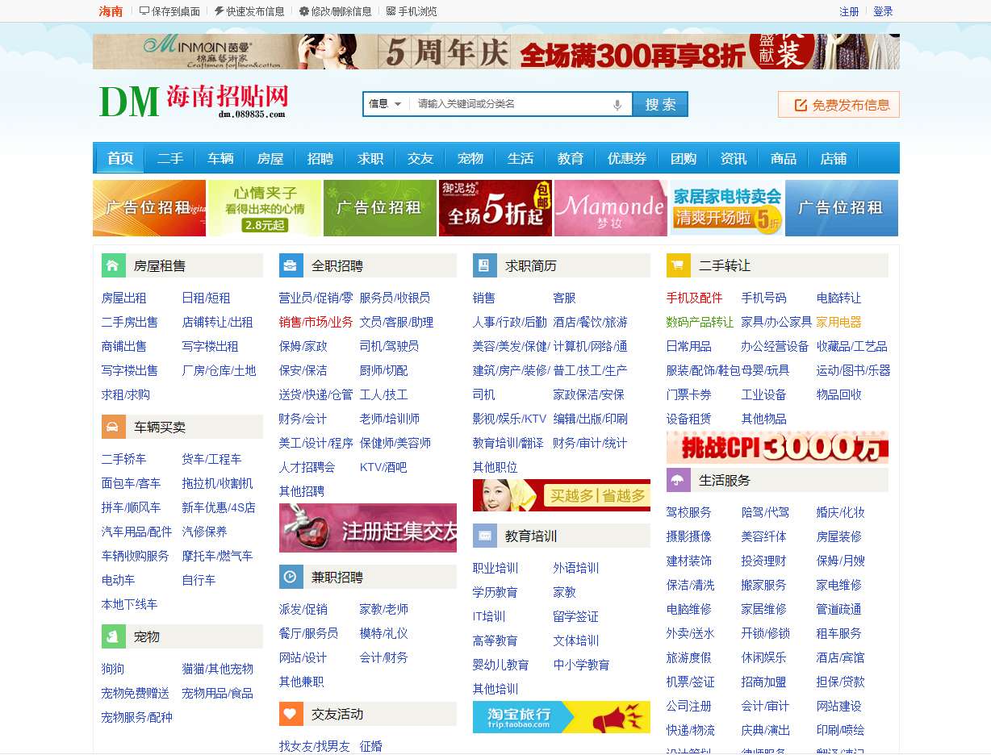Open the 摩托车/燃气车 link
Image resolution: width=991 pixels, height=755 pixels.
click(217, 556)
